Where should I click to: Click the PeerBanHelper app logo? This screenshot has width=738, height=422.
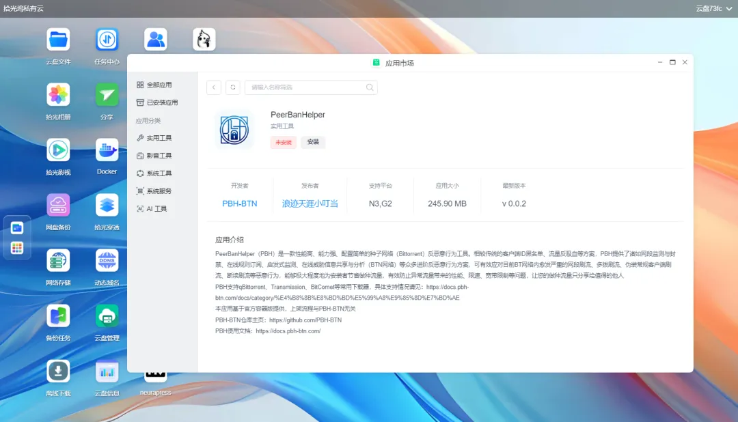[x=234, y=130]
